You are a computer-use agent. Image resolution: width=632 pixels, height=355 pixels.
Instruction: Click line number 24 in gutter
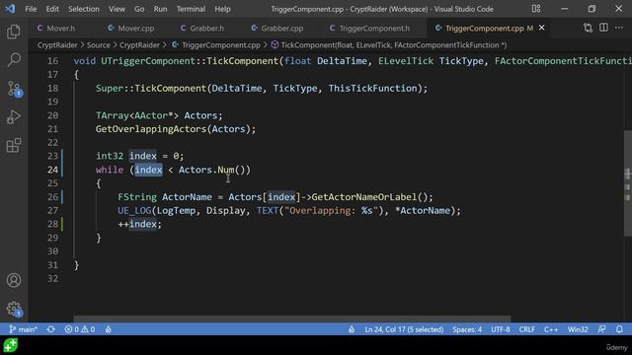click(52, 170)
